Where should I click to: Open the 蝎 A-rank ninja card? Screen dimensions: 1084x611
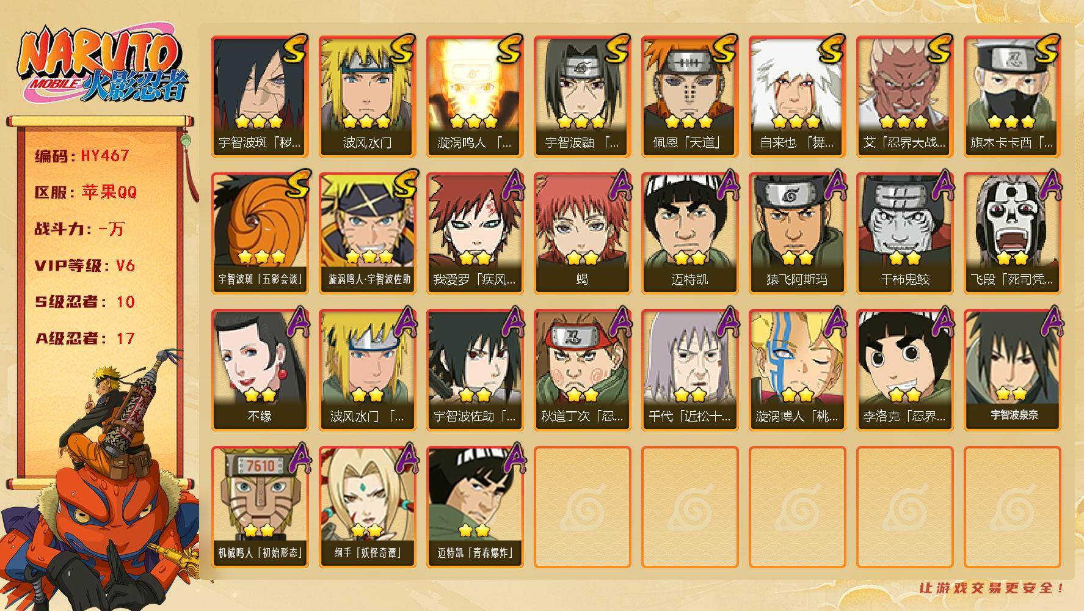[x=583, y=233]
